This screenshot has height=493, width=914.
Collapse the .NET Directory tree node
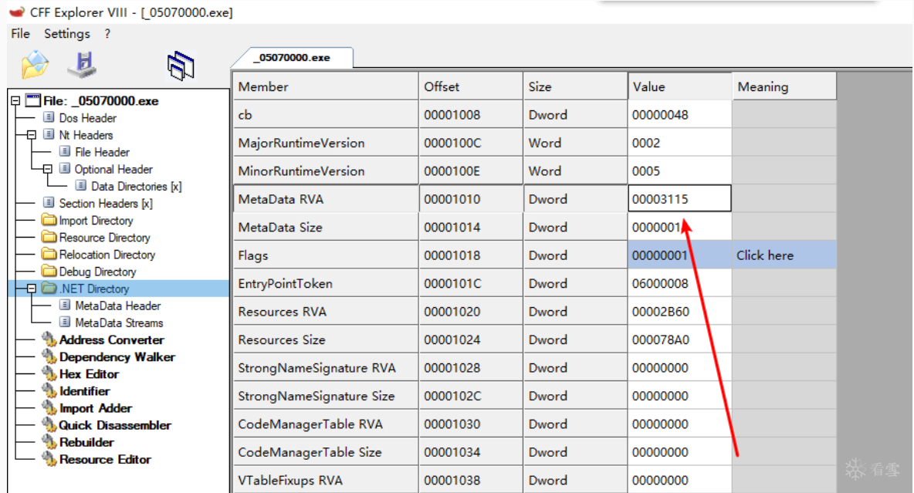click(x=32, y=289)
